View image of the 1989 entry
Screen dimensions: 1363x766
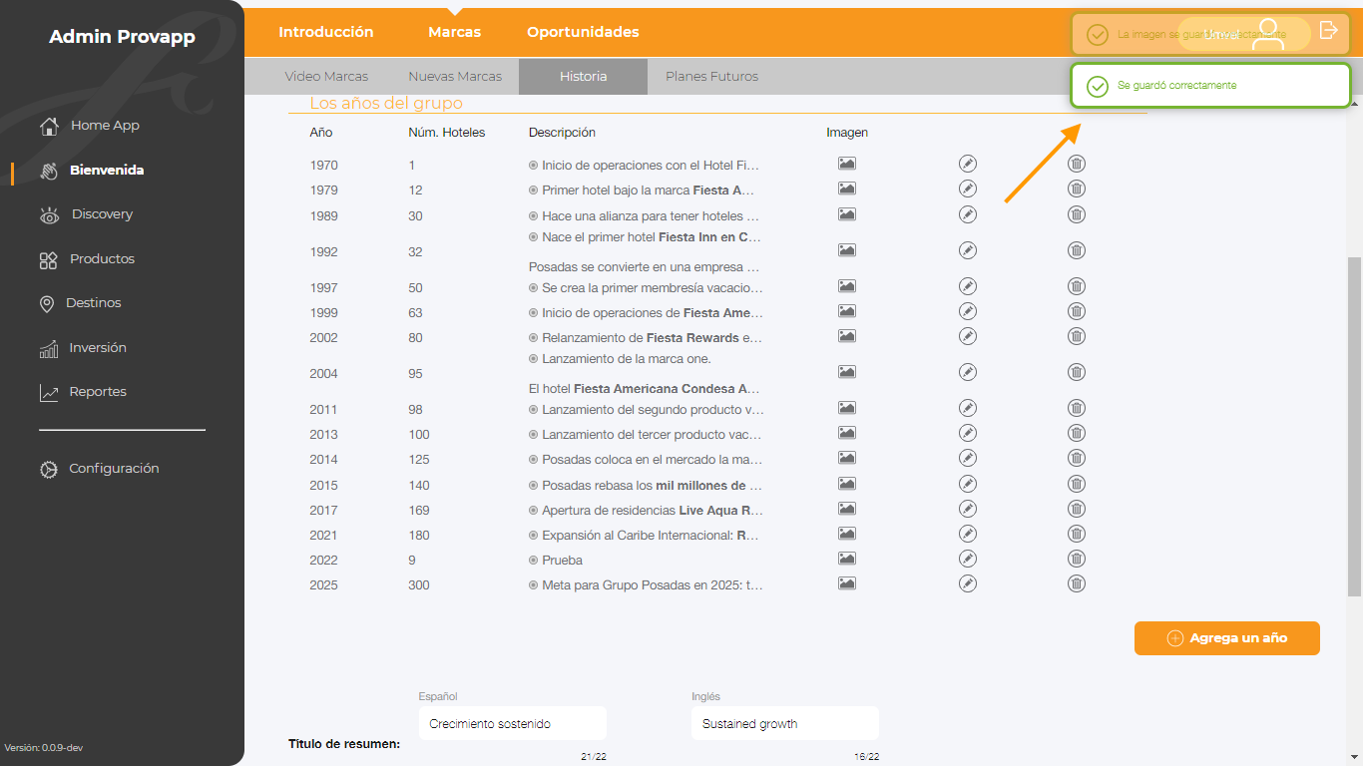[x=847, y=214]
